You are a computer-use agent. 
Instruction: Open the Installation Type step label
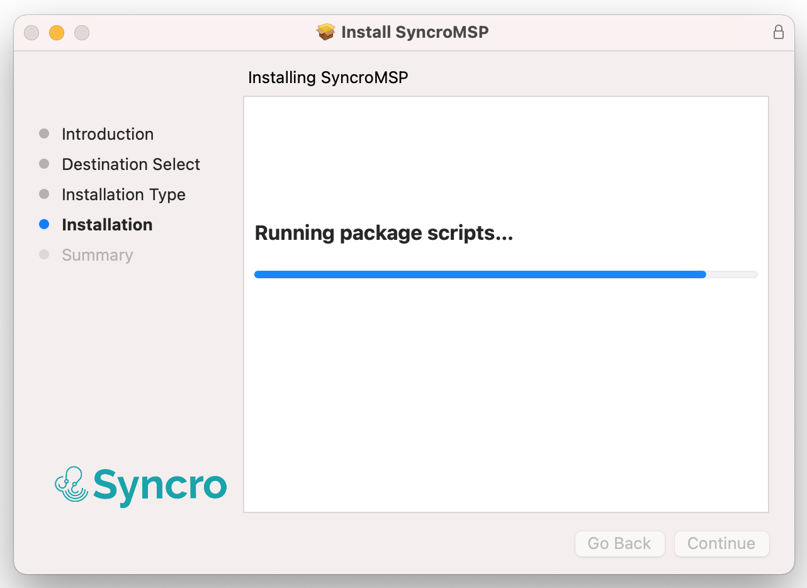pyautogui.click(x=123, y=195)
